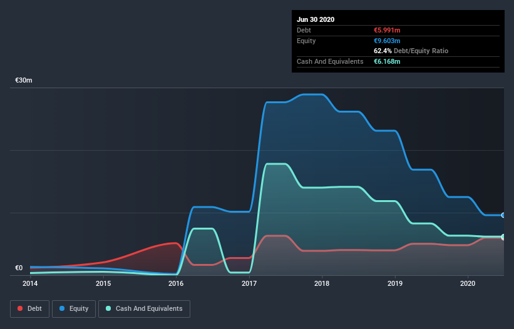Click the 2018 x-axis label

pos(322,283)
